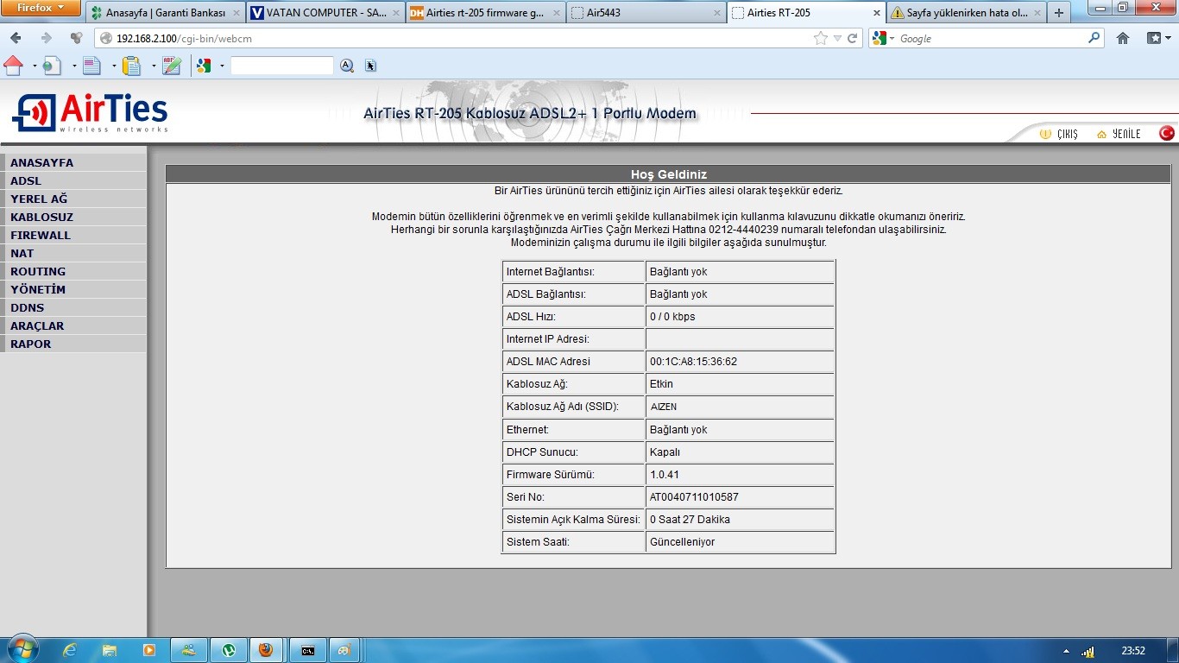Click the globe page icon in the toolbar
This screenshot has width=1179, height=663.
coord(53,65)
